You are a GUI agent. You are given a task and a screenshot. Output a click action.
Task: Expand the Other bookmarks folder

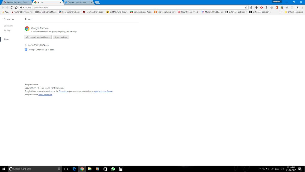tap(294, 12)
